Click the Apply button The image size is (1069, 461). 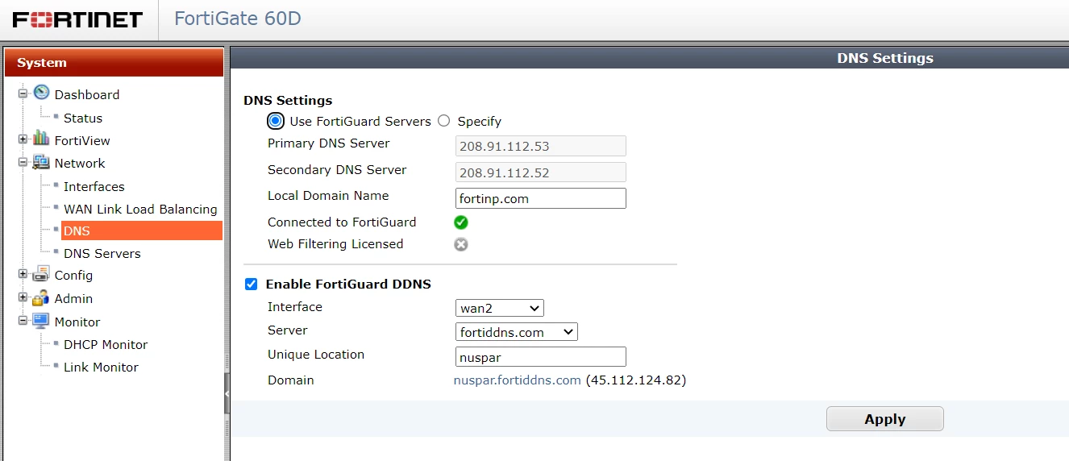(x=885, y=419)
